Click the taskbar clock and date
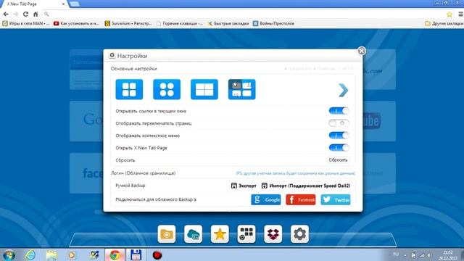This screenshot has height=261, width=464. (448, 255)
